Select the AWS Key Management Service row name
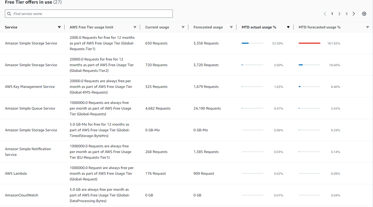Screen dimensions: 373x207 pyautogui.click(x=30, y=87)
